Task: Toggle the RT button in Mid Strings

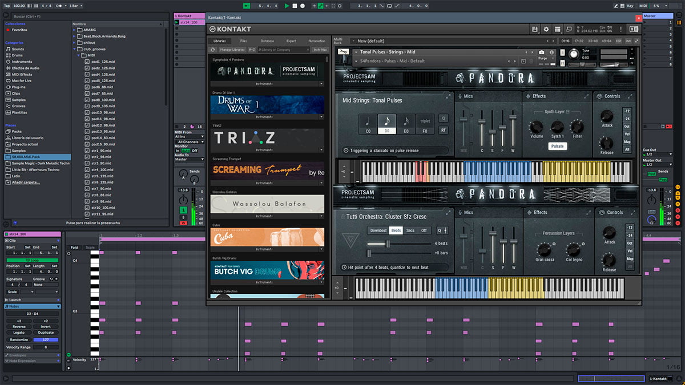Action: [x=443, y=130]
